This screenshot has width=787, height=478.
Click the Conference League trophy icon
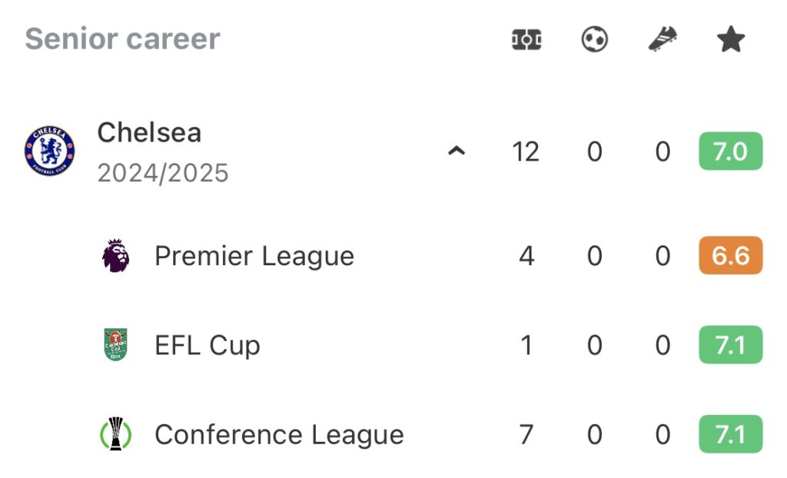coord(116,434)
